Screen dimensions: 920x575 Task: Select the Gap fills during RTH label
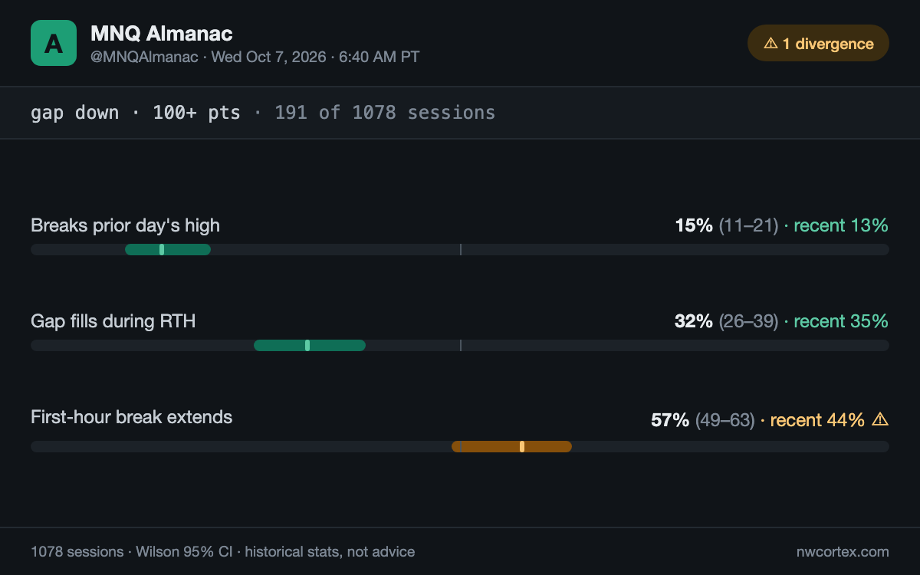click(113, 321)
